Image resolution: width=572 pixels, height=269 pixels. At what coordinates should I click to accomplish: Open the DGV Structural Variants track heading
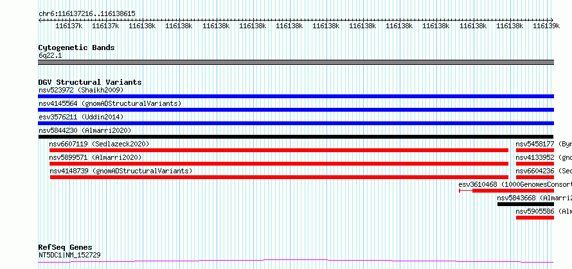click(x=90, y=82)
